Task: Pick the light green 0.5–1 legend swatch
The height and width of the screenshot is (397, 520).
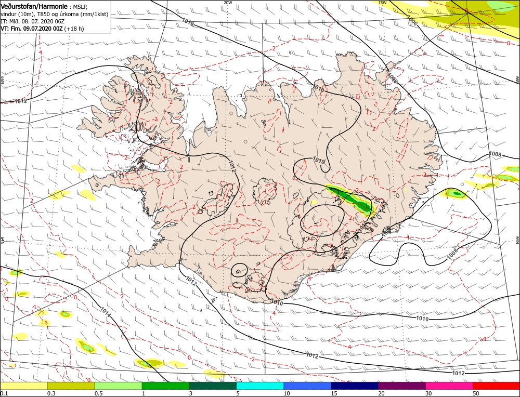Action: pos(118,386)
